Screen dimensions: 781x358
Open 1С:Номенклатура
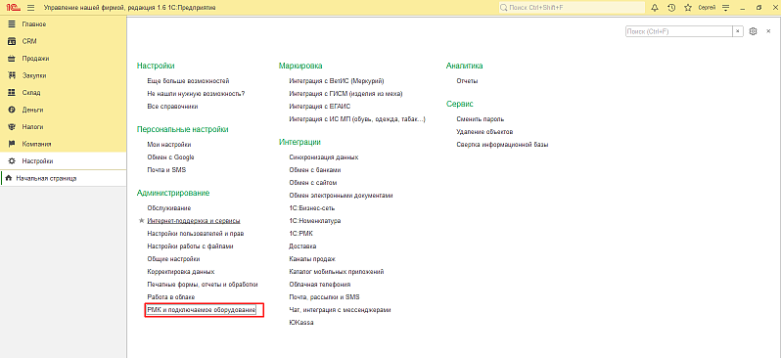click(315, 221)
